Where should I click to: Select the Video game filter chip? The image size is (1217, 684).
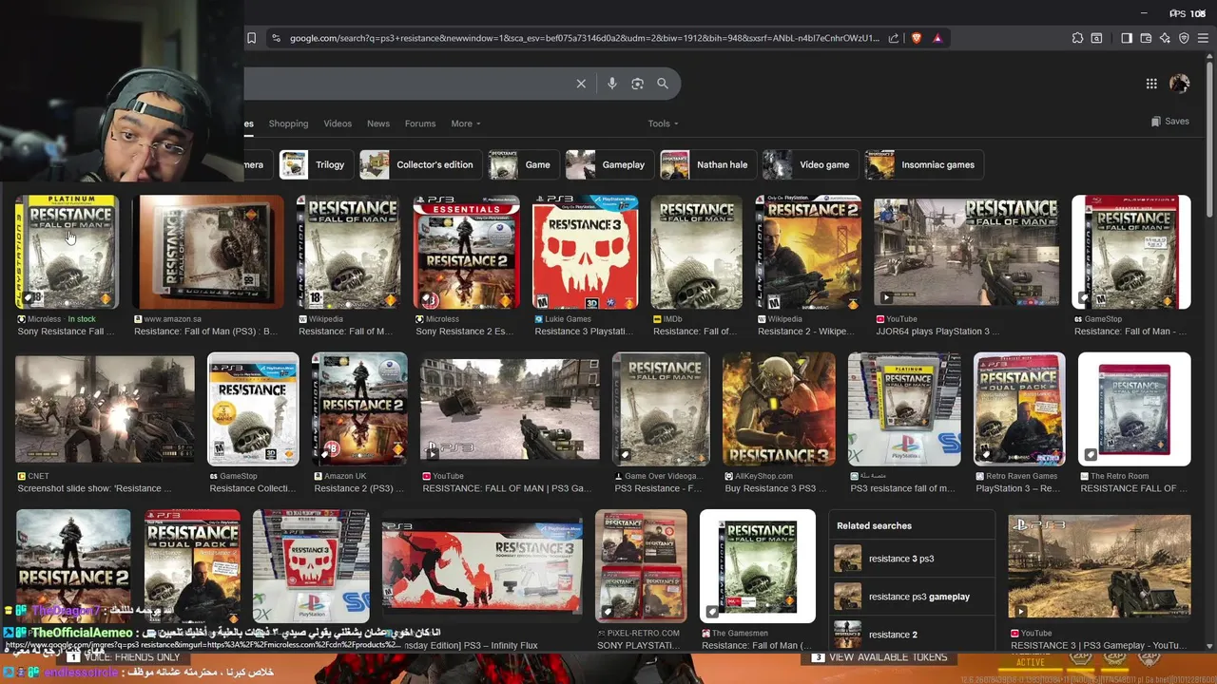point(810,164)
